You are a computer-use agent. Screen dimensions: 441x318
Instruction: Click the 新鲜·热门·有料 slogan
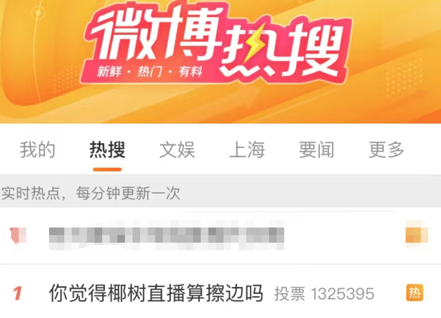tap(150, 72)
